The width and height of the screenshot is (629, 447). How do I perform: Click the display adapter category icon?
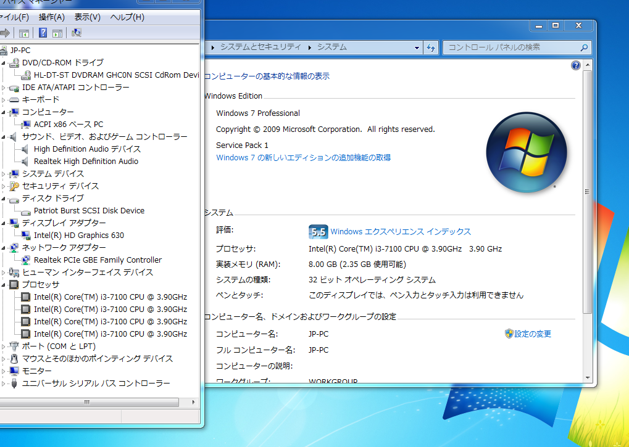pos(14,223)
